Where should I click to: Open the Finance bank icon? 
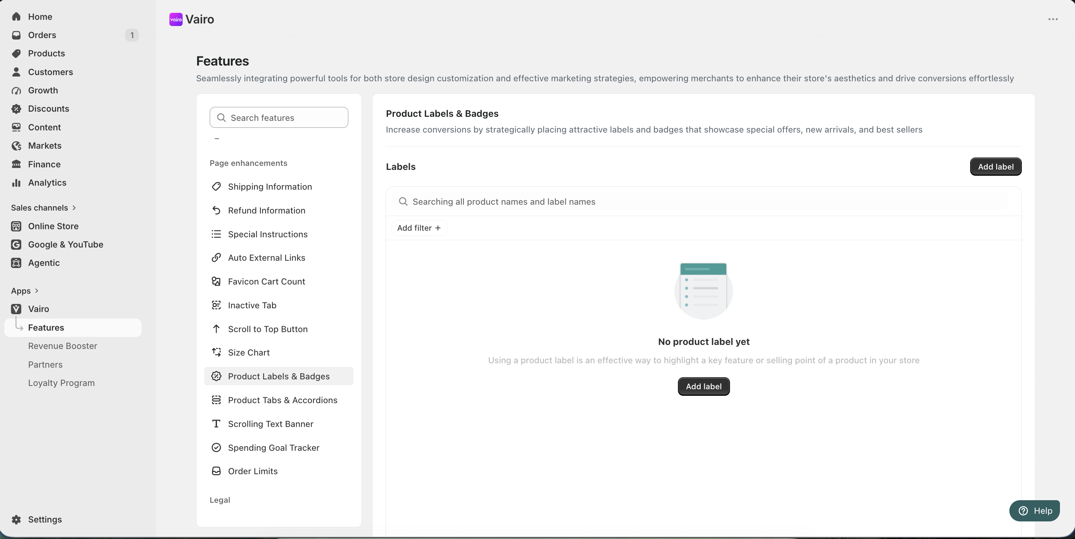pos(16,164)
